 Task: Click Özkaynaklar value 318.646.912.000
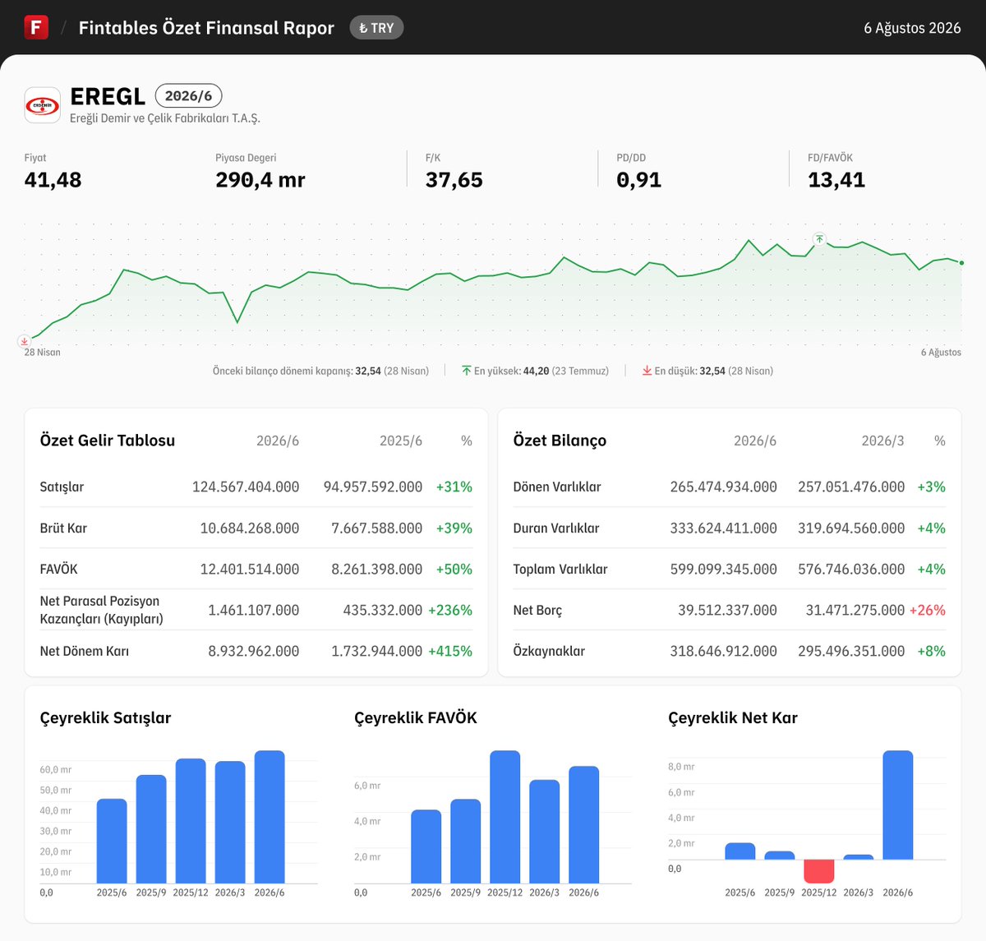[x=723, y=651]
